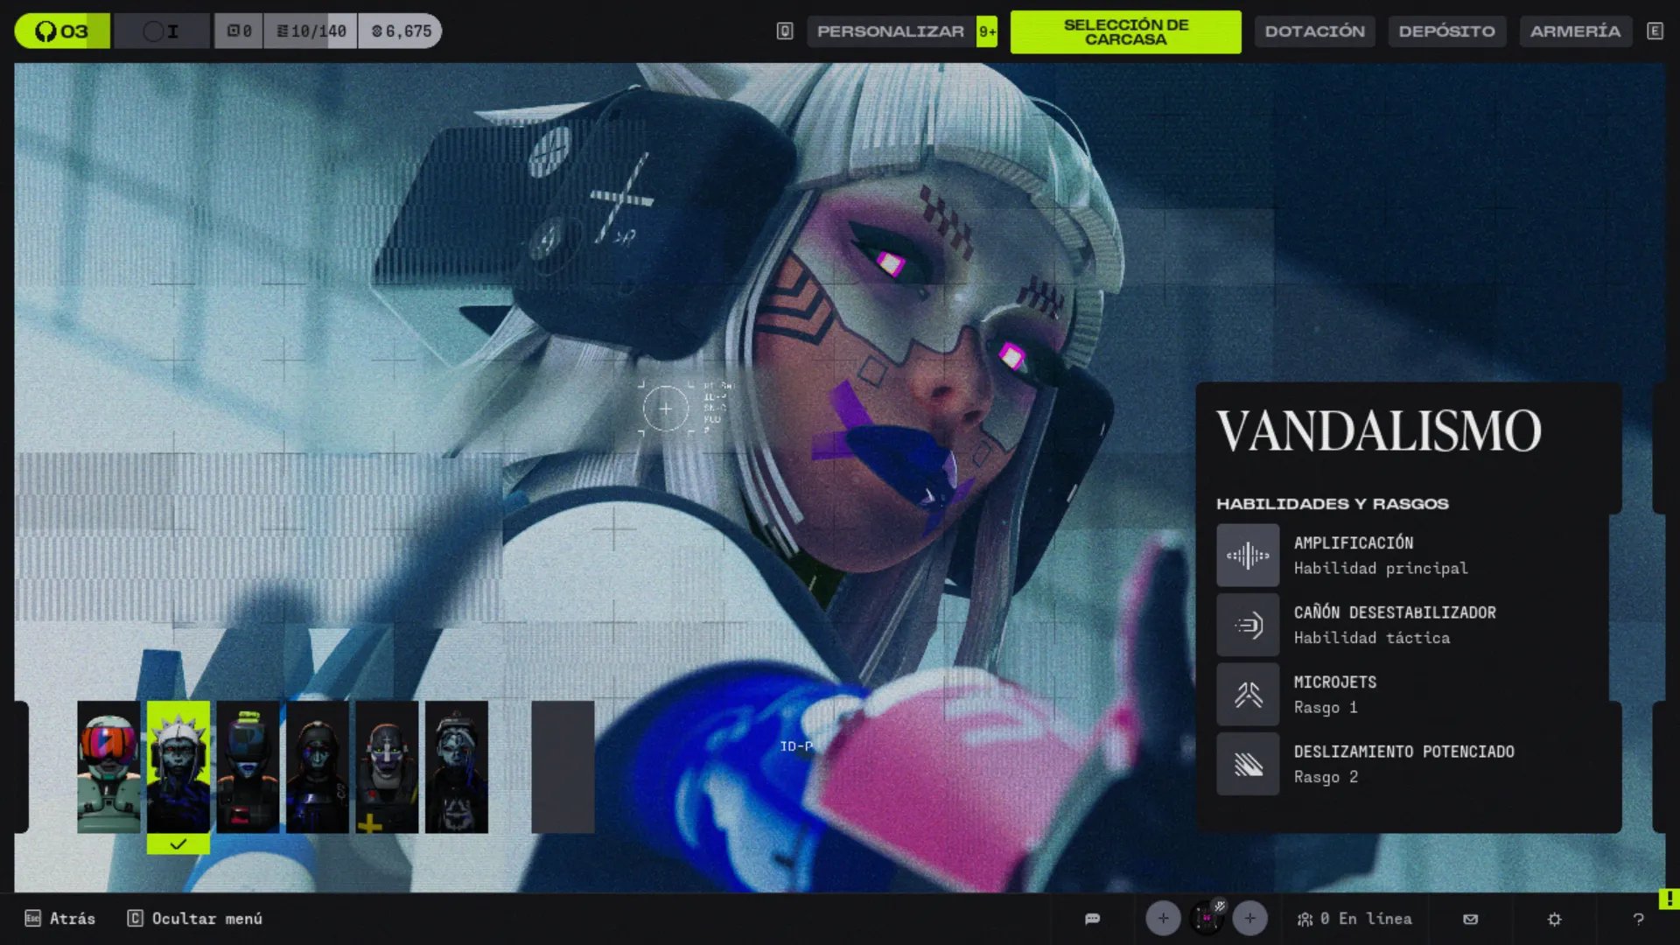Open the chat bubble icon

[x=1092, y=919]
